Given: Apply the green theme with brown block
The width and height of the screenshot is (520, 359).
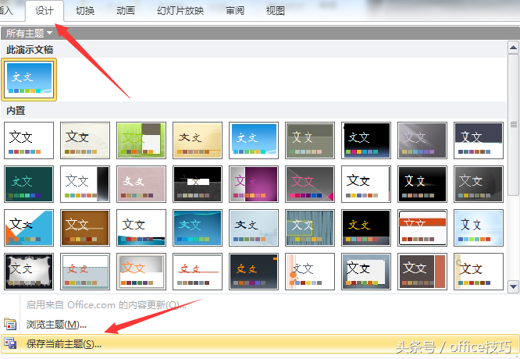Looking at the screenshot, I should pyautogui.click(x=141, y=140).
